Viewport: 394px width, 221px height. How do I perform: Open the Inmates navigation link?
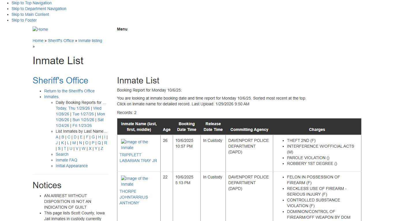51,97
